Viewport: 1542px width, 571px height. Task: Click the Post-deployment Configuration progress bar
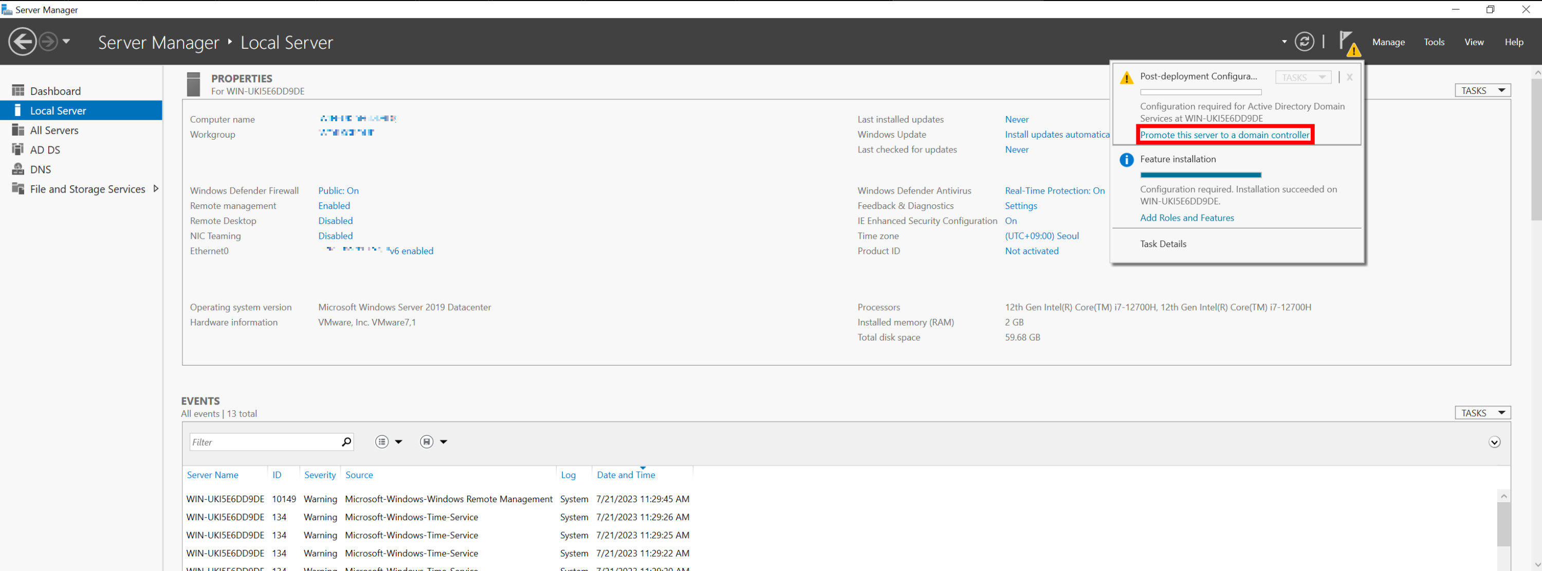1200,92
